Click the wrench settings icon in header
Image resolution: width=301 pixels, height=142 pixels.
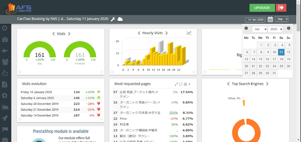113,19
